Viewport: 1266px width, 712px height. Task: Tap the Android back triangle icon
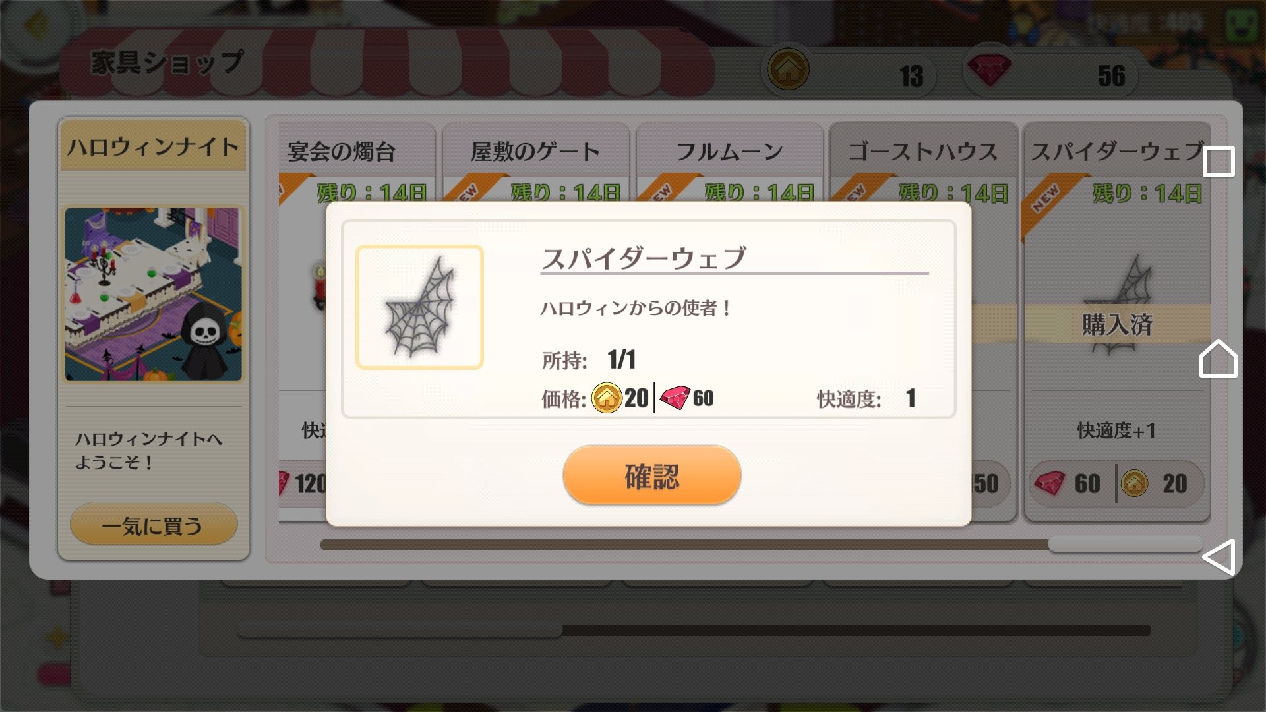(x=1219, y=557)
